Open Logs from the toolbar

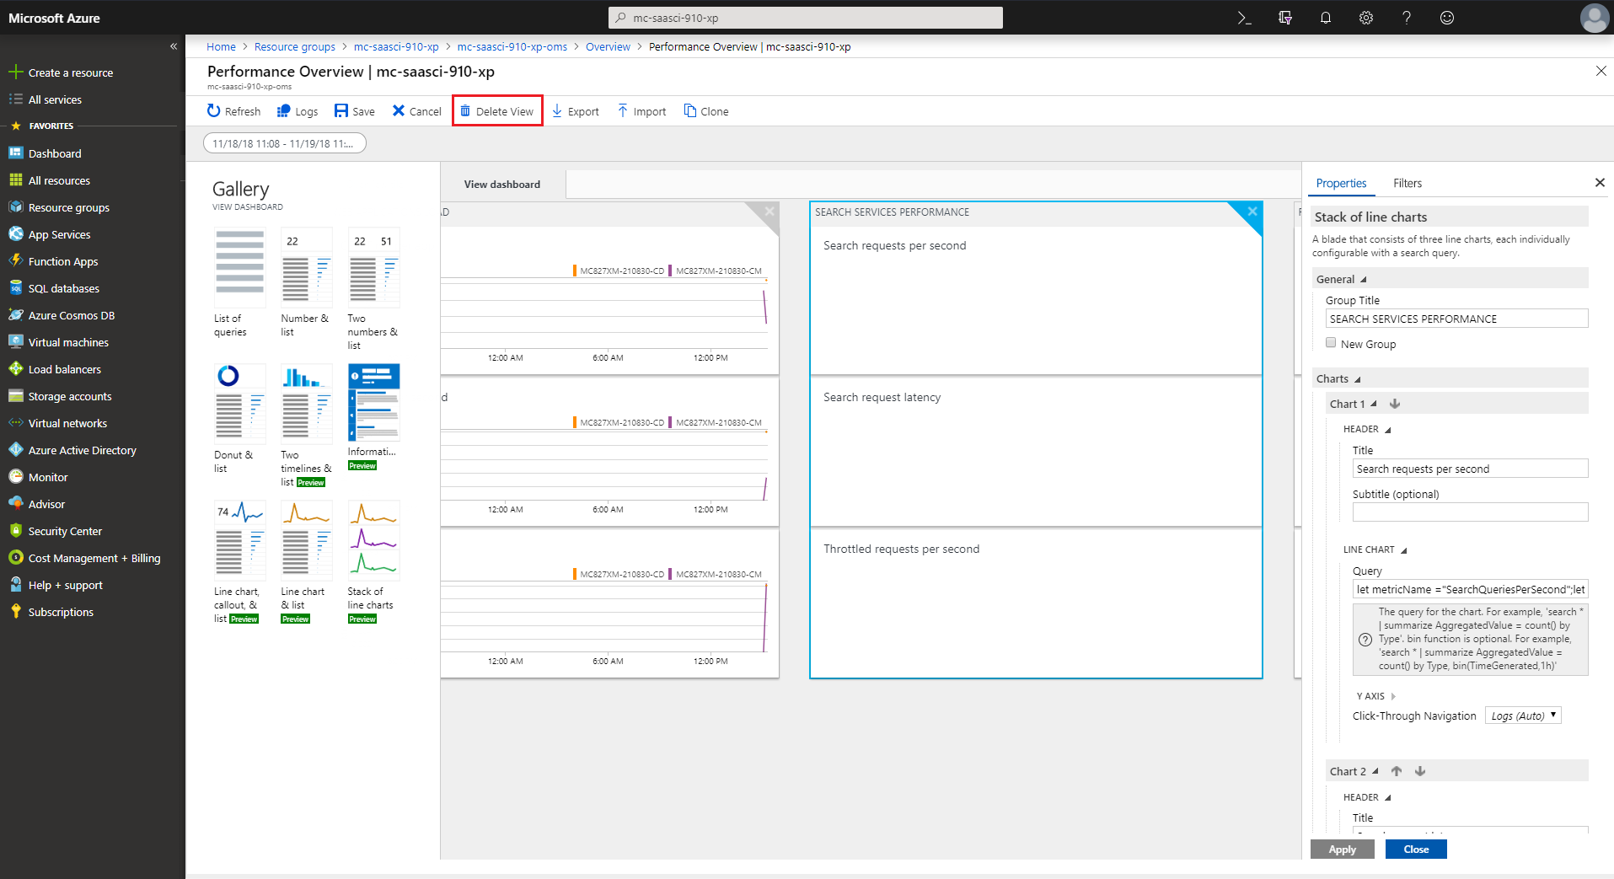[x=298, y=111]
